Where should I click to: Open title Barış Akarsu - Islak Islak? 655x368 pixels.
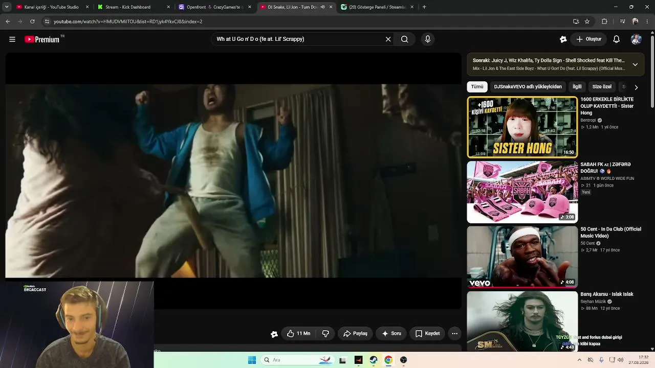pos(607,294)
